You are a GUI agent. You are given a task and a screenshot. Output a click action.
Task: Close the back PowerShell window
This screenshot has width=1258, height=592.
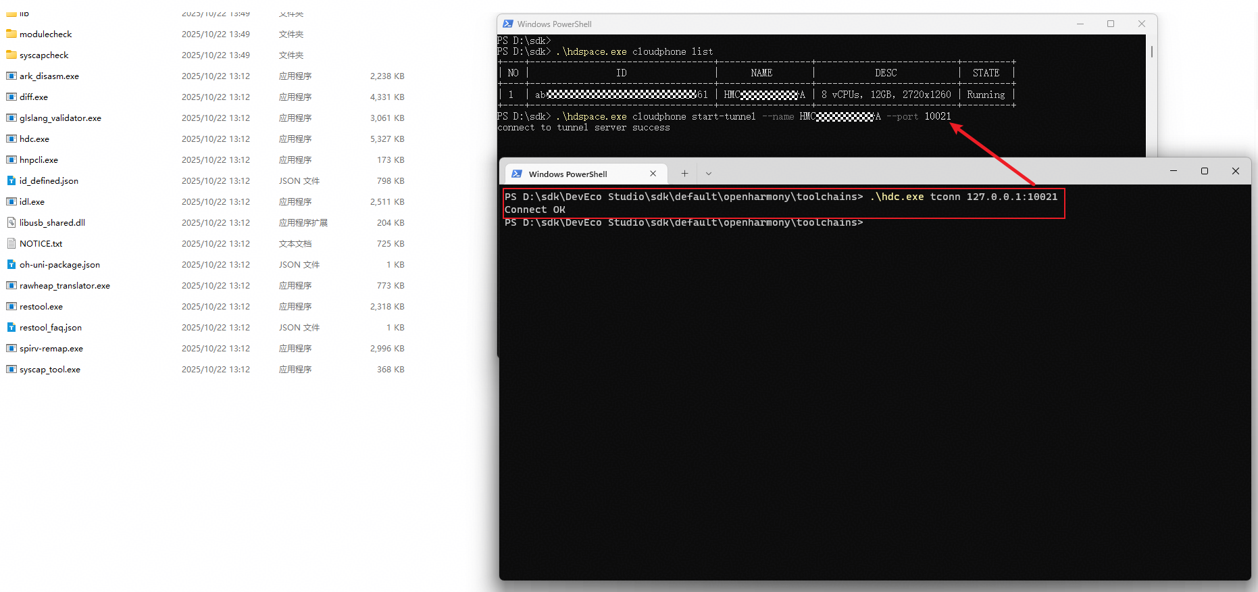pyautogui.click(x=1142, y=24)
